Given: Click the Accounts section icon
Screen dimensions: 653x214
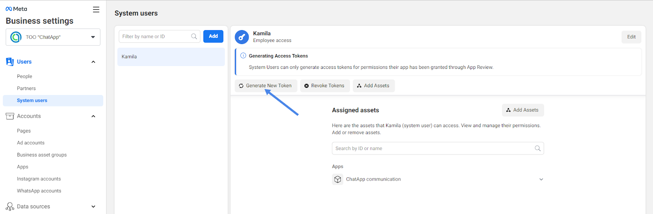Looking at the screenshot, I should 10,116.
